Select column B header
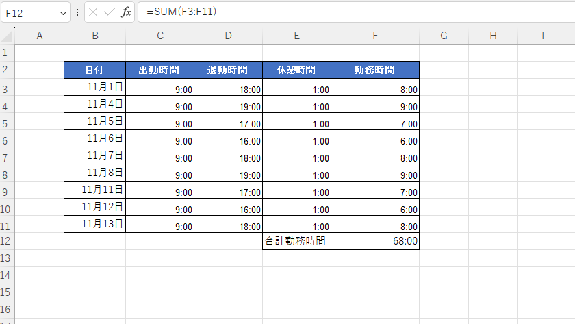Viewport: 575px width, 324px height. pos(95,36)
